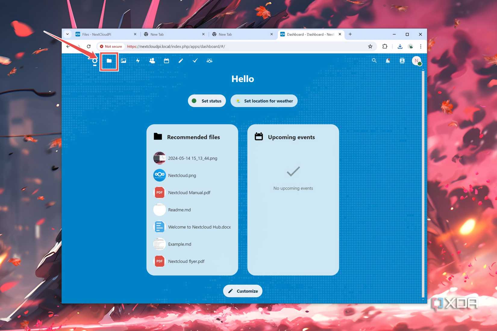Expand the tab search dropdown arrow
The height and width of the screenshot is (331, 497).
click(67, 34)
